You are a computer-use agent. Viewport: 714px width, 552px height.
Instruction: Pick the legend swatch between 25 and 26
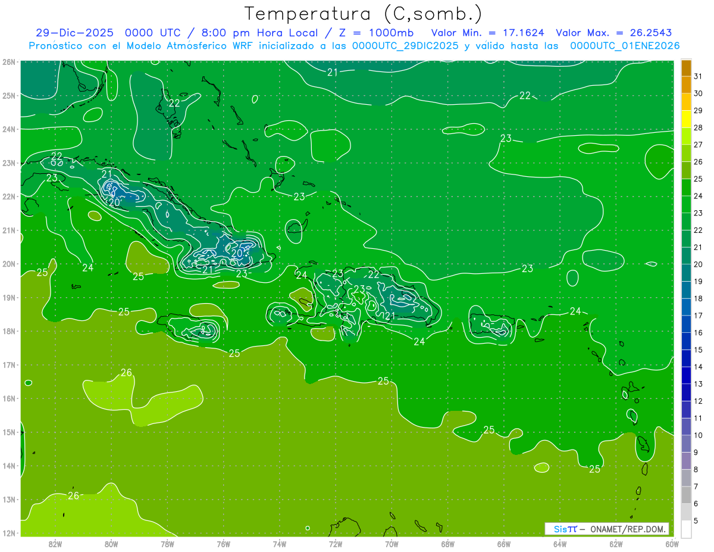[x=686, y=170]
